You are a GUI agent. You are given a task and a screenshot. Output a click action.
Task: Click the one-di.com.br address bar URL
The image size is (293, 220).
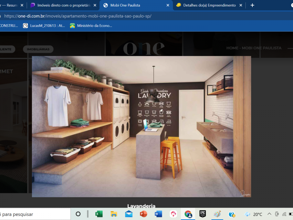click(78, 16)
